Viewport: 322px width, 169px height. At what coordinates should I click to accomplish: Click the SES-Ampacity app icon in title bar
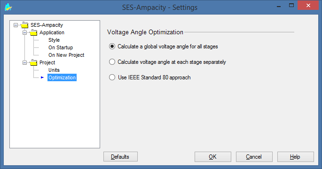(x=8, y=7)
